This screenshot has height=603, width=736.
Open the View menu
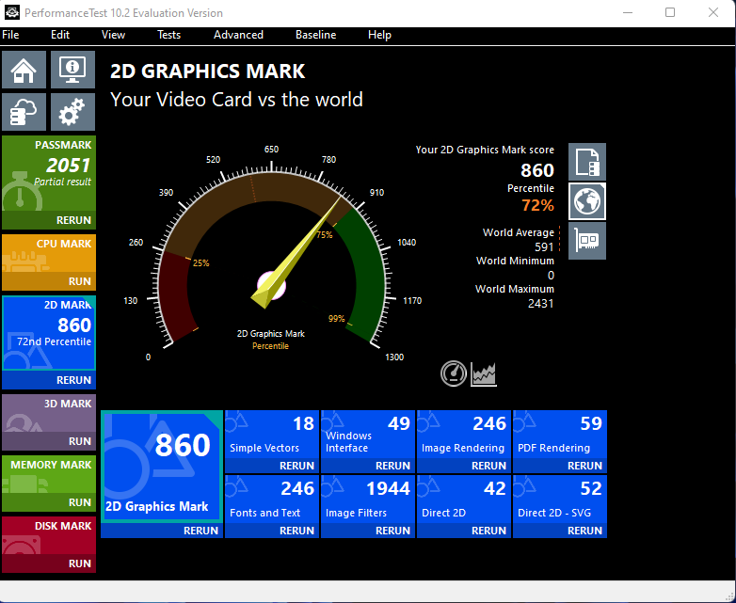[x=113, y=35]
